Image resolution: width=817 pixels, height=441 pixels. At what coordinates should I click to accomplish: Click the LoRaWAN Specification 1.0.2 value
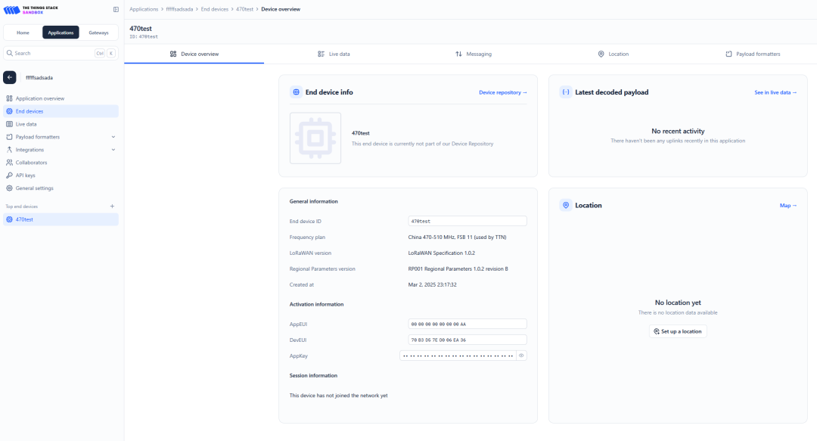tap(441, 253)
